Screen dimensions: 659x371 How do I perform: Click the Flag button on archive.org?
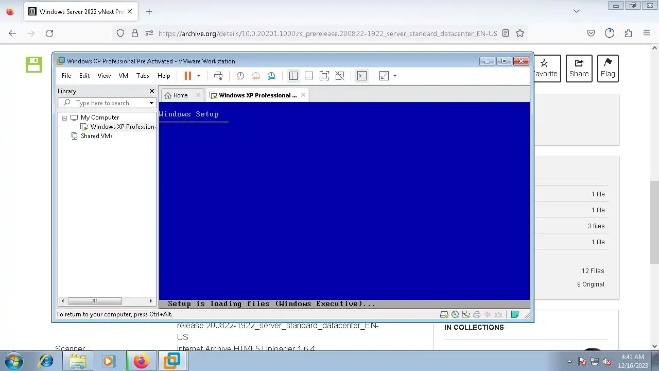(608, 69)
